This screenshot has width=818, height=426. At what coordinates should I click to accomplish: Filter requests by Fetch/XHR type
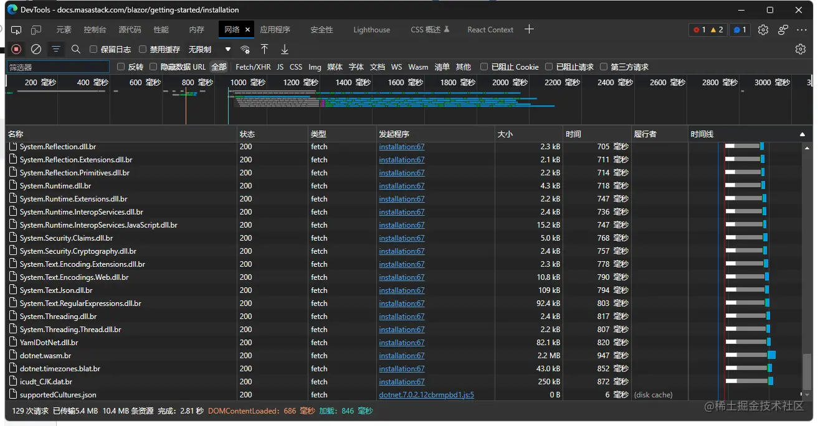click(253, 67)
